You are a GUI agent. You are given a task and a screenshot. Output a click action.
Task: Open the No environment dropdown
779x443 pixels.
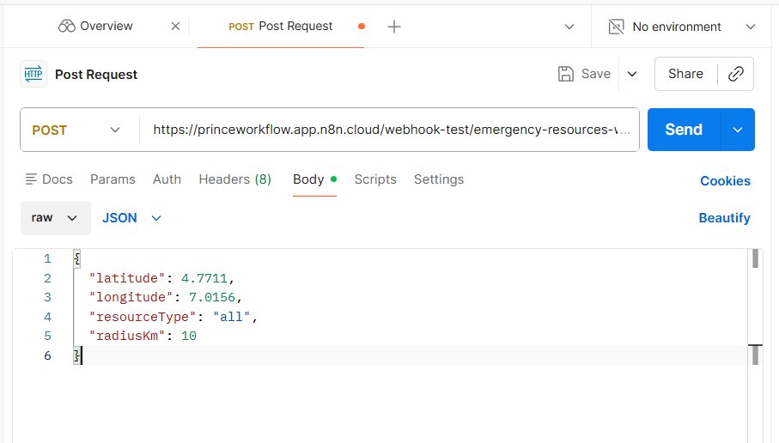(750, 27)
